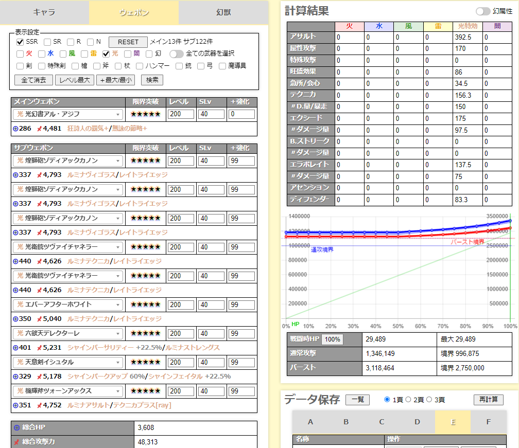Enable the 幻属性 toggle in 計算結果

[x=483, y=10]
